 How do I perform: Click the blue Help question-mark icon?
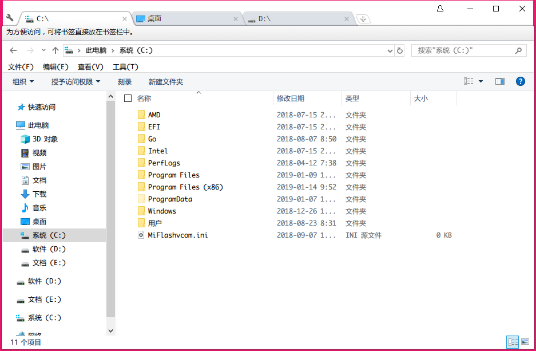[520, 81]
